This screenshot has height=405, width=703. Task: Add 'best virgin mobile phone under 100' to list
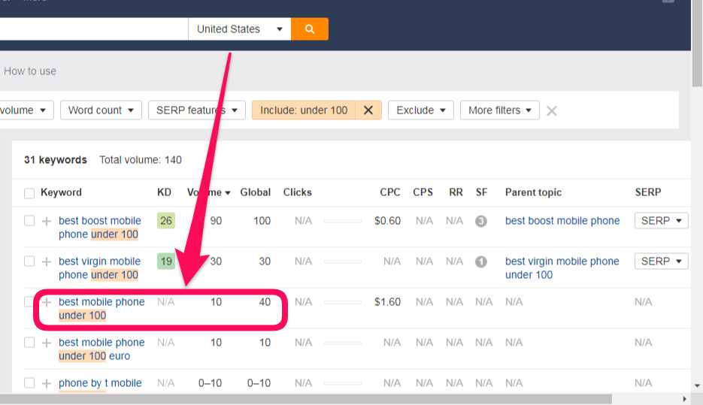[46, 261]
